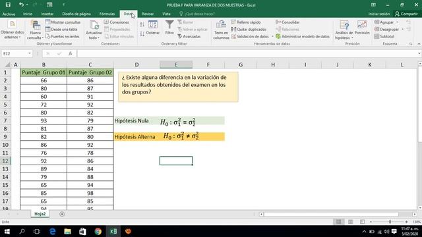
Task: Switch to the Revisar tab
Action: [148, 14]
